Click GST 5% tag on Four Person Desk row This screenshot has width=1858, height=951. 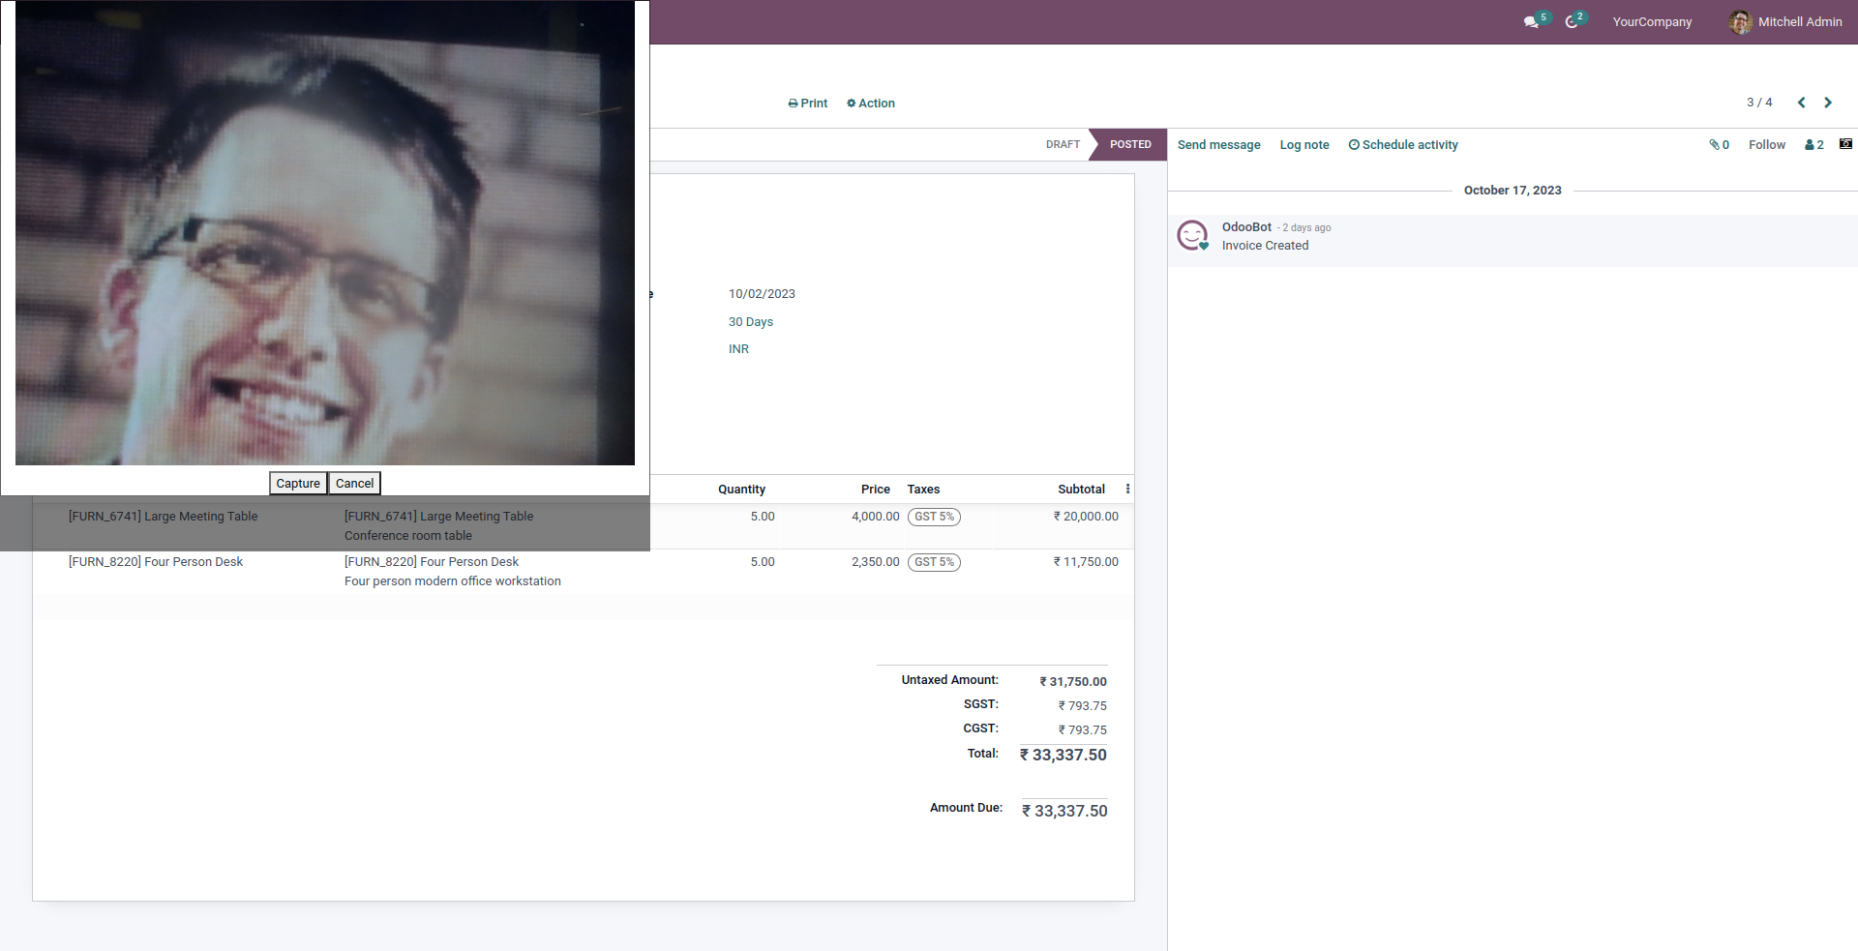[x=934, y=562]
